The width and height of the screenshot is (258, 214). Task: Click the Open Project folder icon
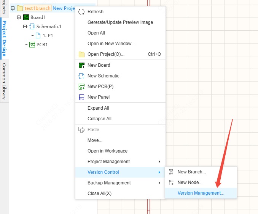81,54
